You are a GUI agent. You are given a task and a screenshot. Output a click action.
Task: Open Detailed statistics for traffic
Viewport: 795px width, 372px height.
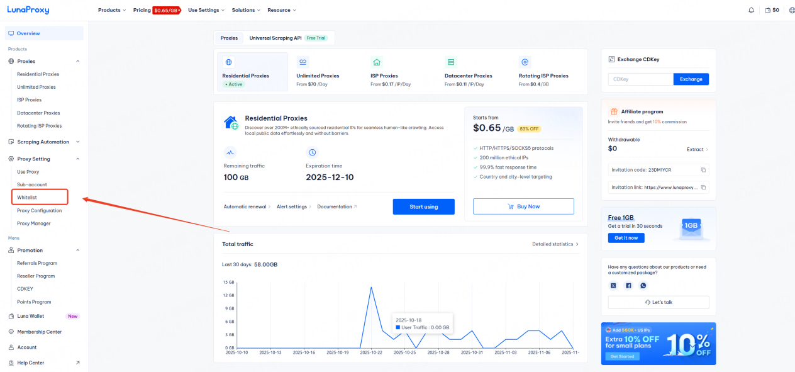[552, 244]
